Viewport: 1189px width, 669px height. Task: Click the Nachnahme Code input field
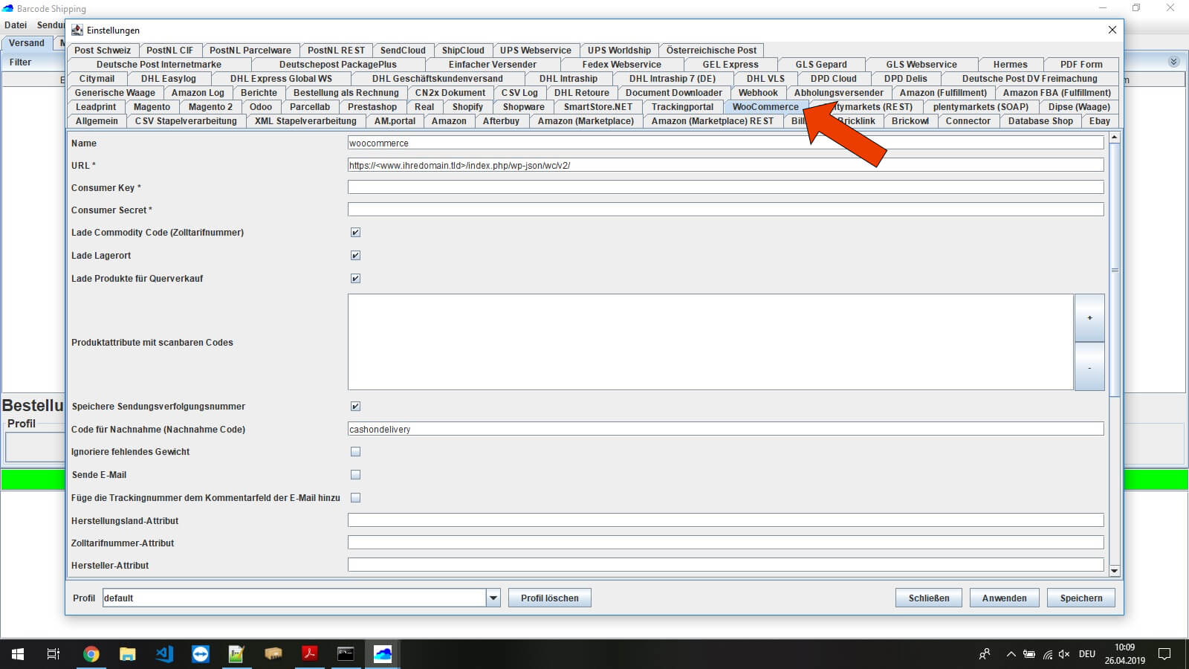click(x=725, y=429)
